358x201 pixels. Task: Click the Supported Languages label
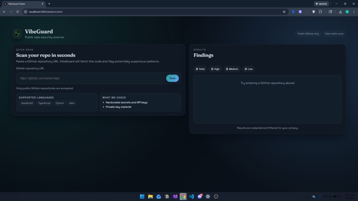click(x=36, y=98)
